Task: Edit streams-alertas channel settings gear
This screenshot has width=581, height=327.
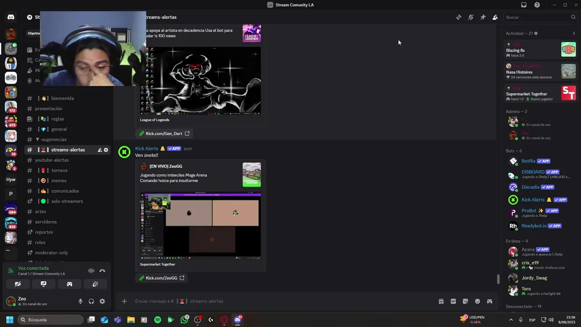Action: [x=106, y=150]
